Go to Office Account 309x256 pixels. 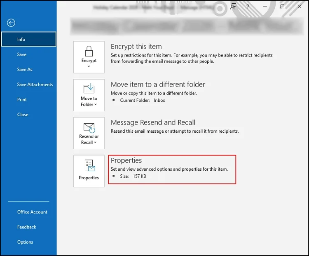[32, 212]
